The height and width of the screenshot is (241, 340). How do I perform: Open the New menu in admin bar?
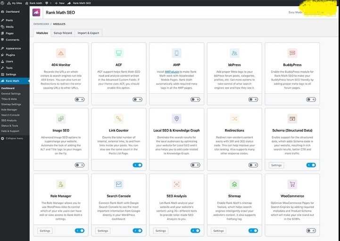pyautogui.click(x=59, y=3)
